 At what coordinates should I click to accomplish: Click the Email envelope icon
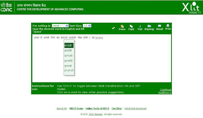[160, 26]
